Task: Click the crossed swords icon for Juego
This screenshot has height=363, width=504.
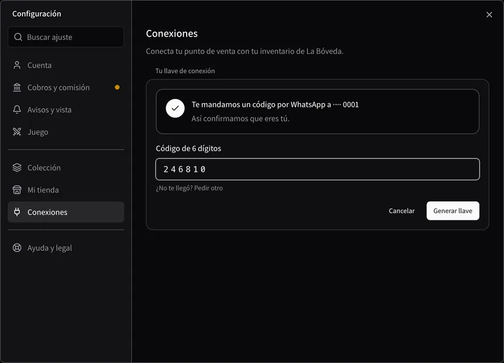Action: click(x=17, y=132)
